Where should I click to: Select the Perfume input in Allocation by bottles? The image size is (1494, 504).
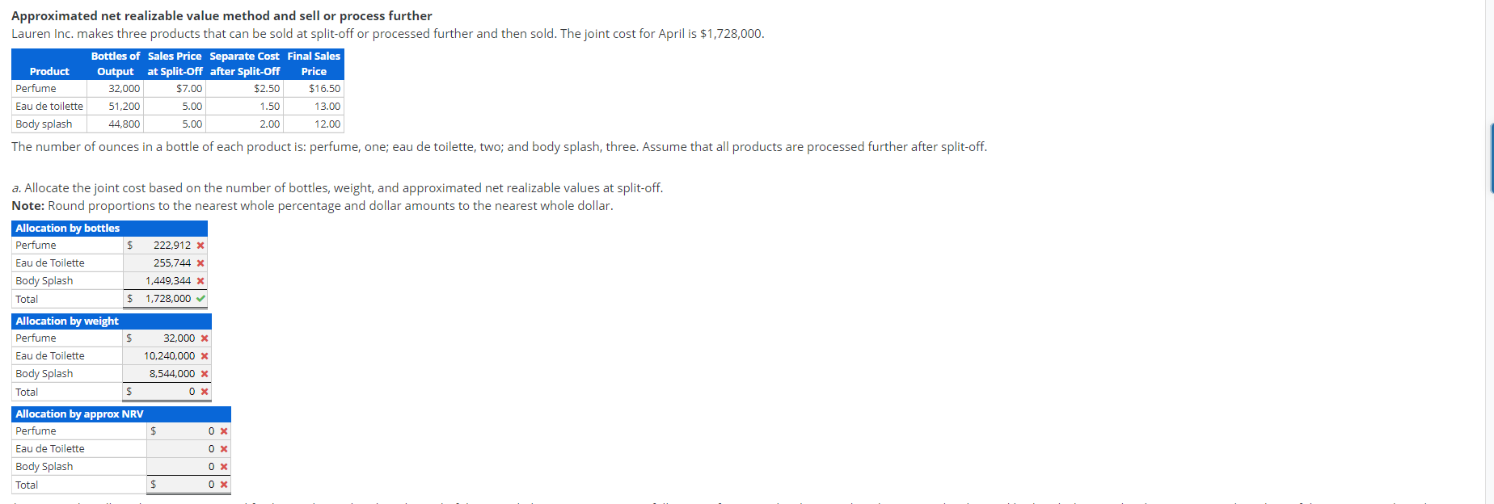point(162,245)
